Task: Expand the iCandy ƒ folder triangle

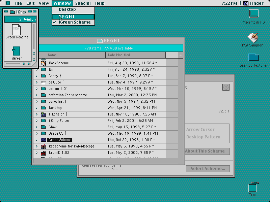Action: pyautogui.click(x=36, y=76)
